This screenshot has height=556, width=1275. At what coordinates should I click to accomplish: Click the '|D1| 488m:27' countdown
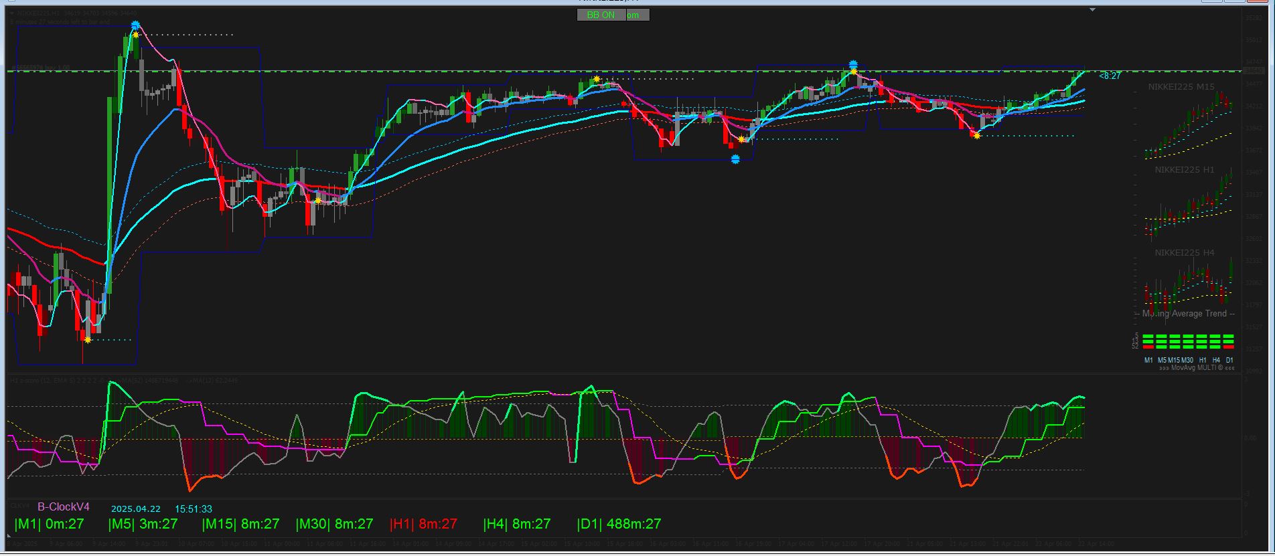click(x=619, y=525)
